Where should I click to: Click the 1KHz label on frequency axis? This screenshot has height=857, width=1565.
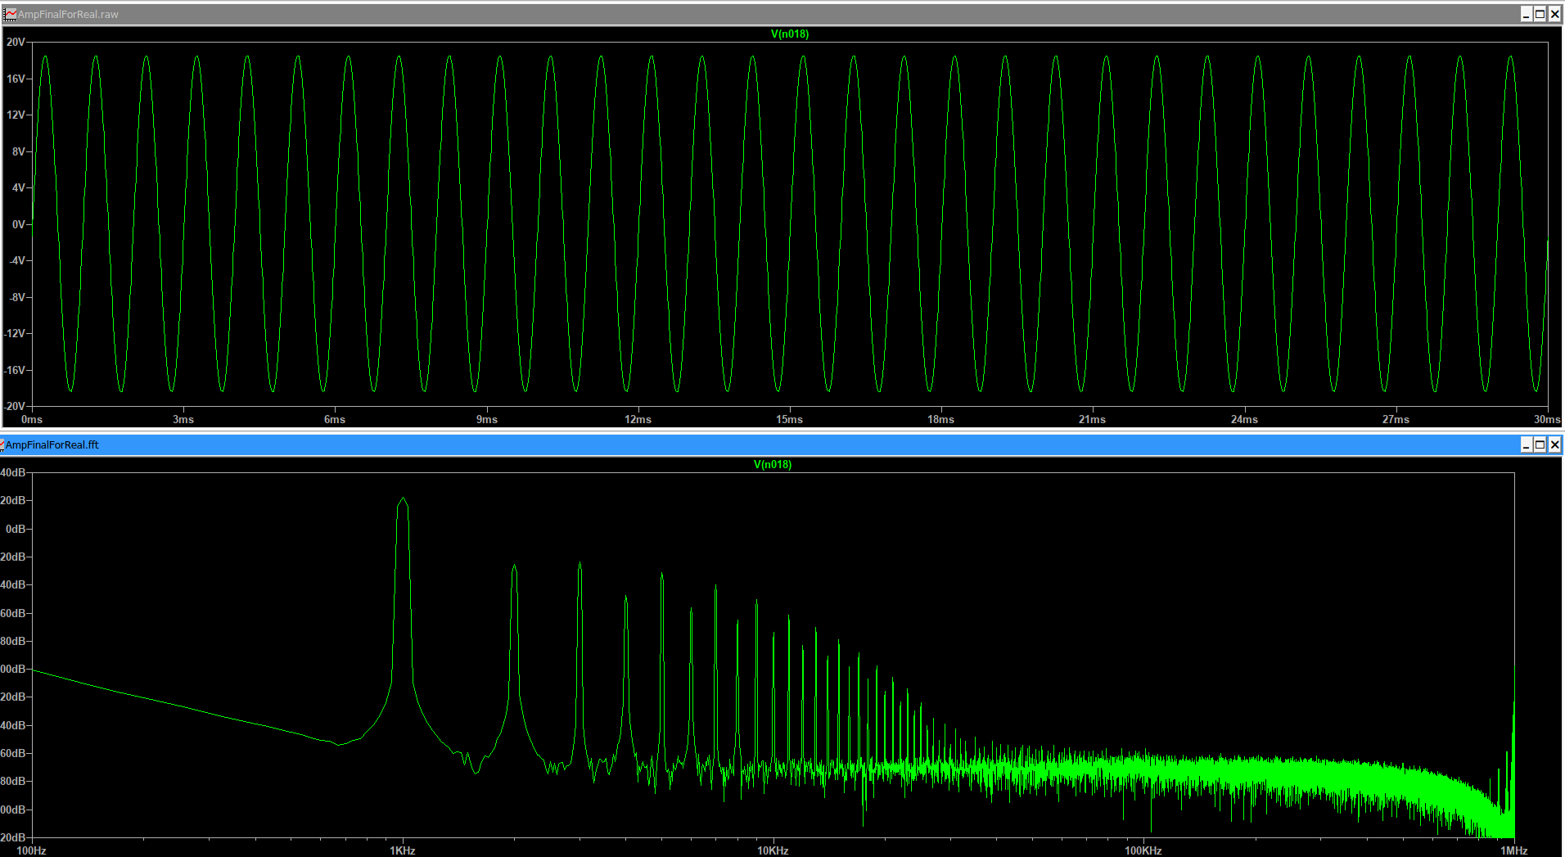(x=402, y=850)
